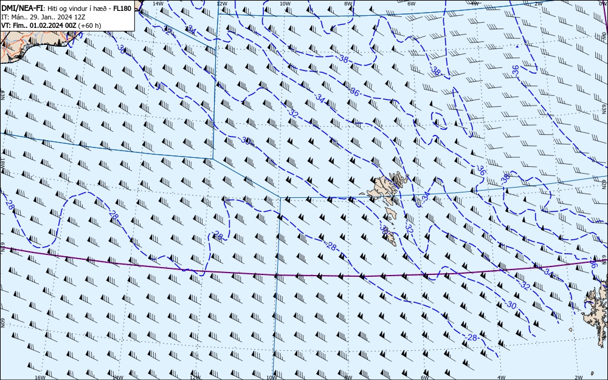
Task: Click the 10W longitude label on the top edge
Action: (x=285, y=3)
